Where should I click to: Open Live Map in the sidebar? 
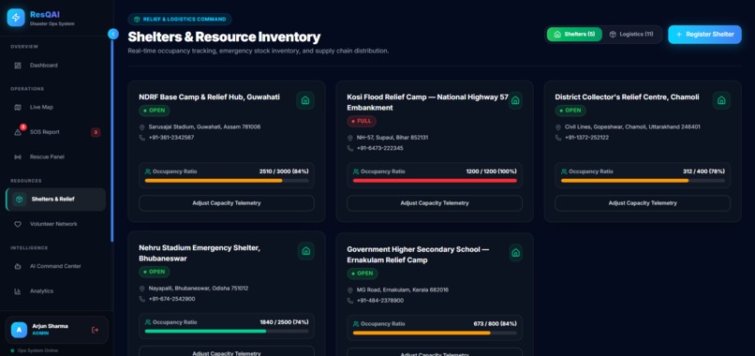click(x=56, y=107)
